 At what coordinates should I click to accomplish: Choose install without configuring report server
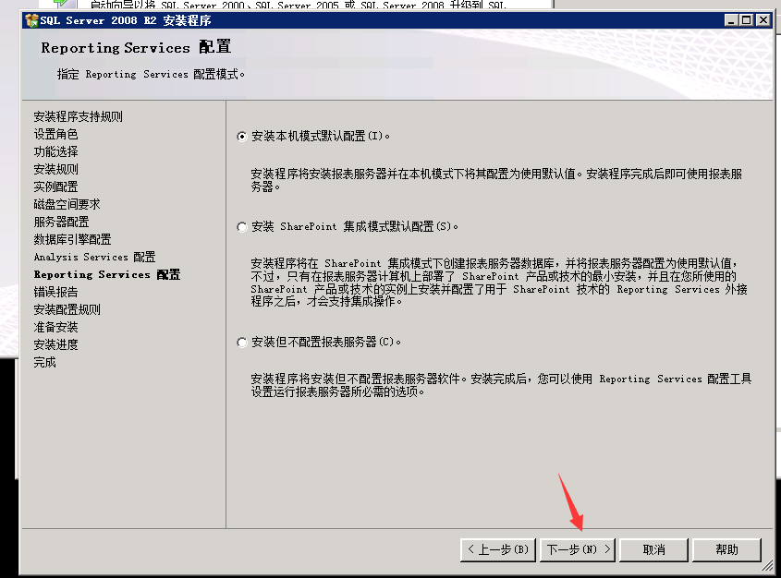[242, 343]
